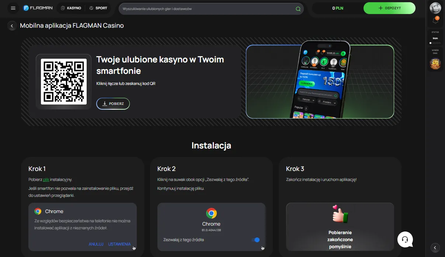Click 'Kliknij łącze lub zeskanuj kod QR' text

pos(126,84)
